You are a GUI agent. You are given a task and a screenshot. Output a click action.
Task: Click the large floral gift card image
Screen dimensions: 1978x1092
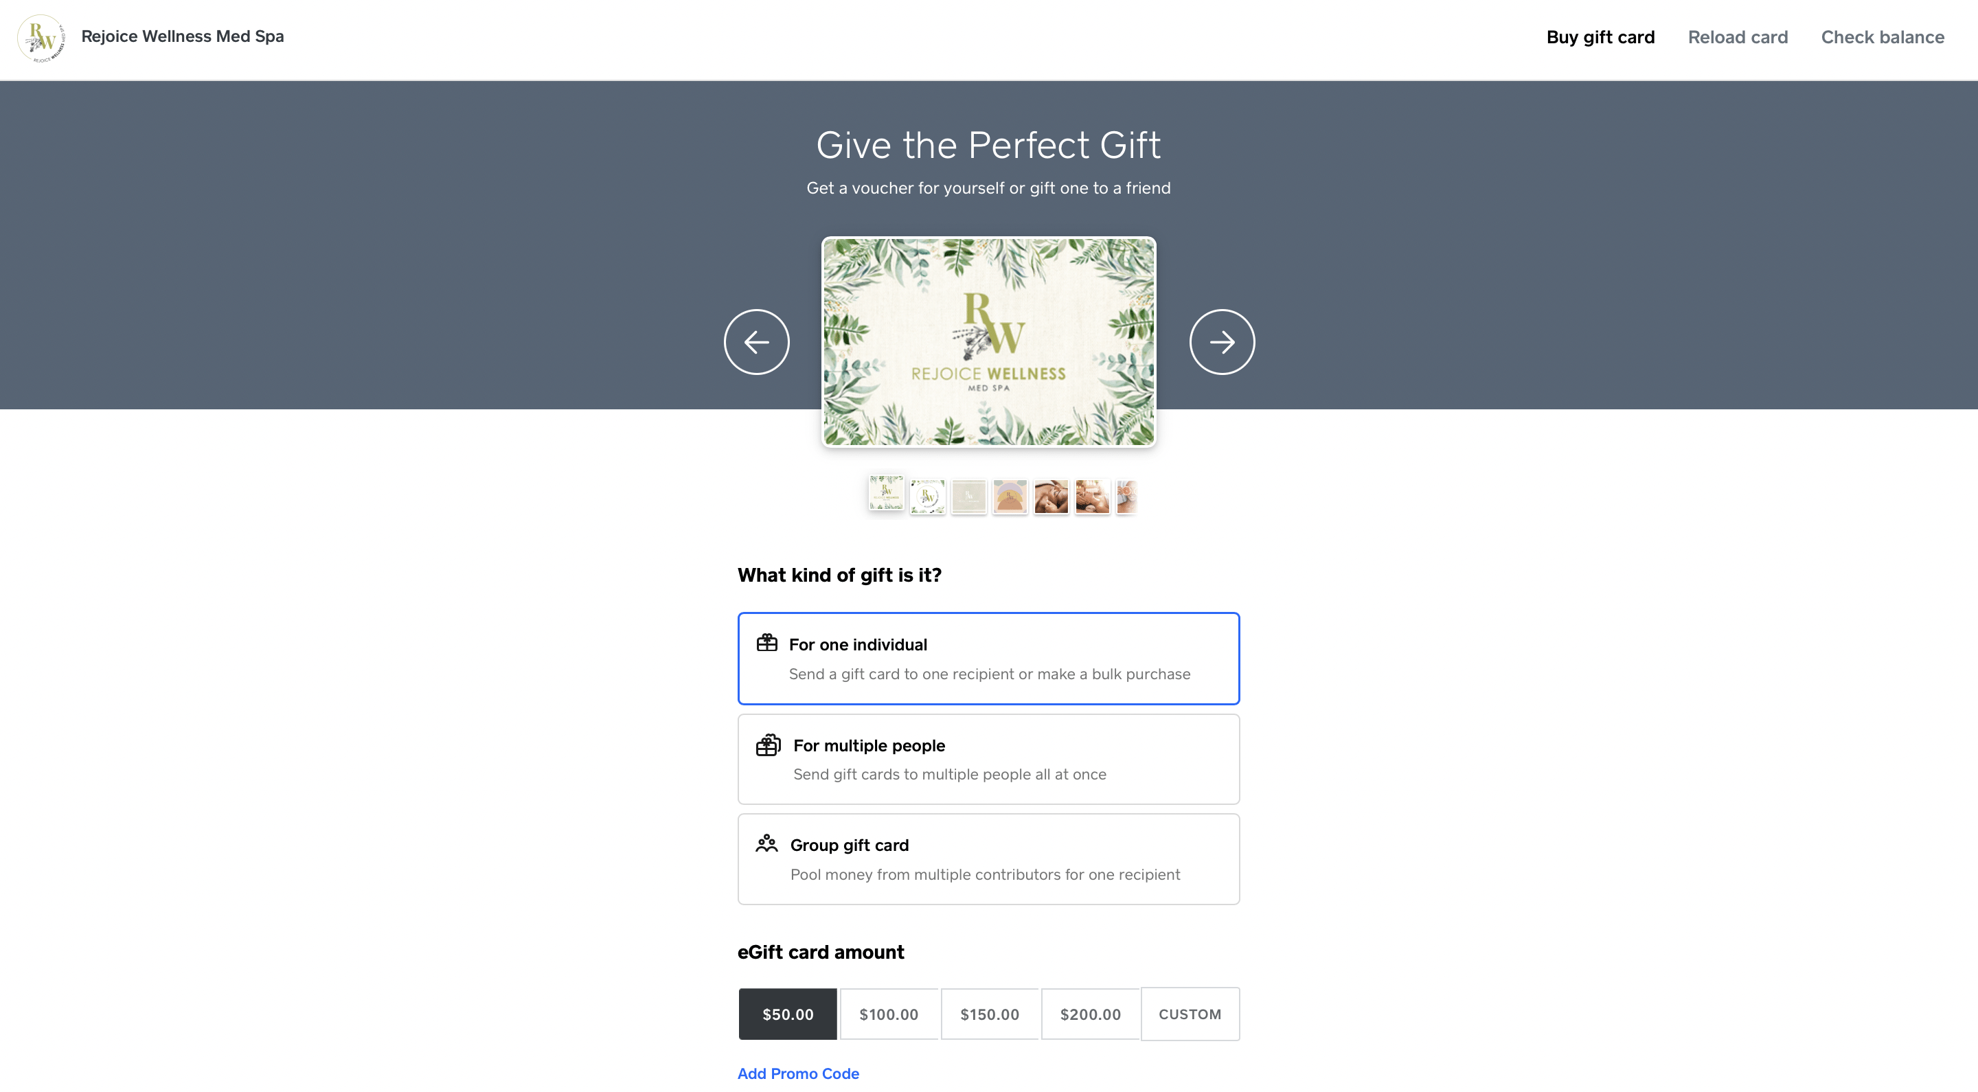point(988,342)
